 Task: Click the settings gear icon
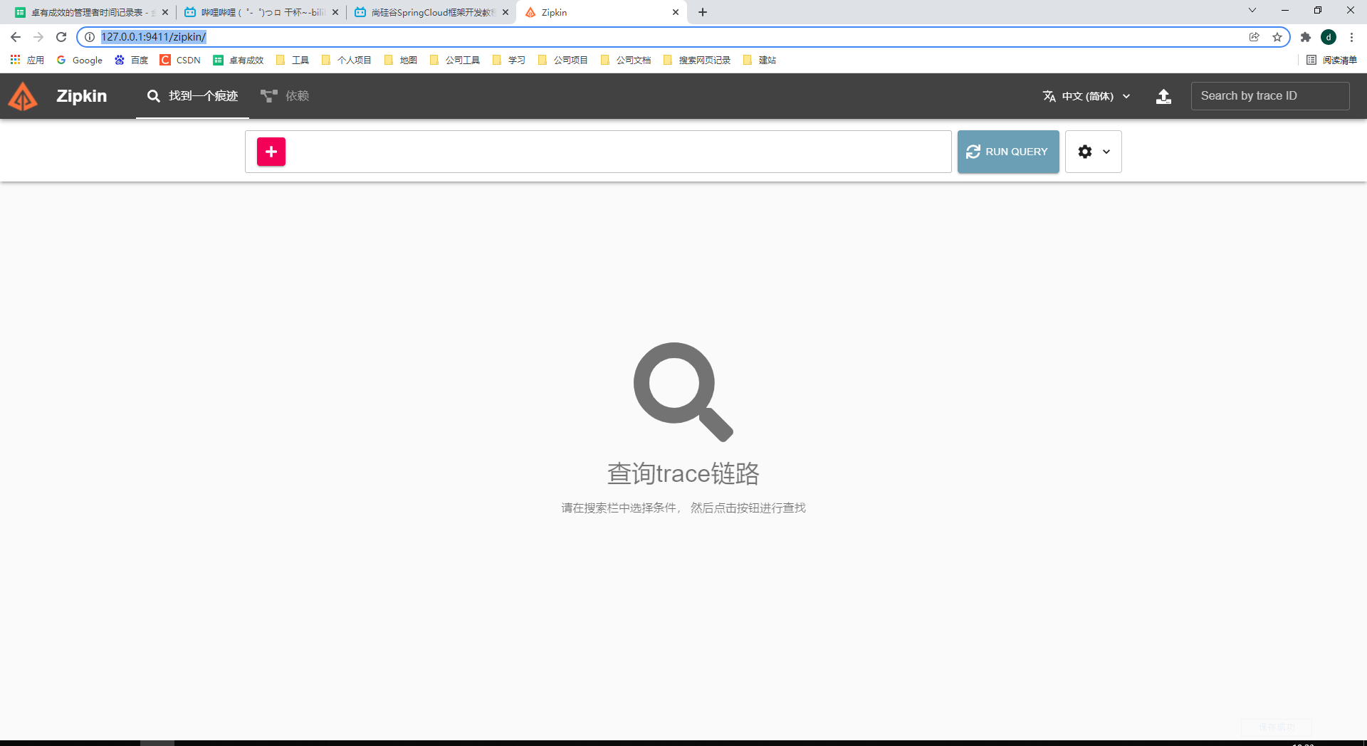[x=1084, y=152]
